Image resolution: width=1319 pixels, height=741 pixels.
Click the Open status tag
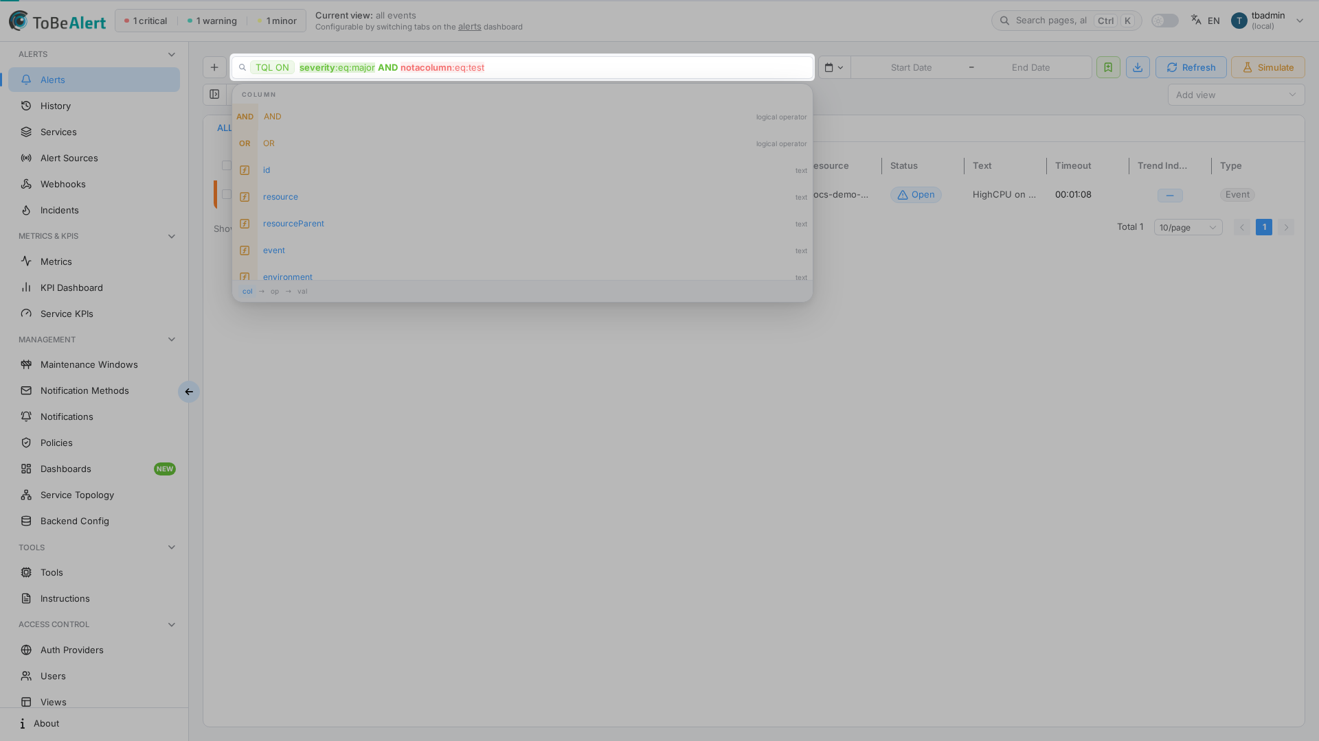coord(916,195)
